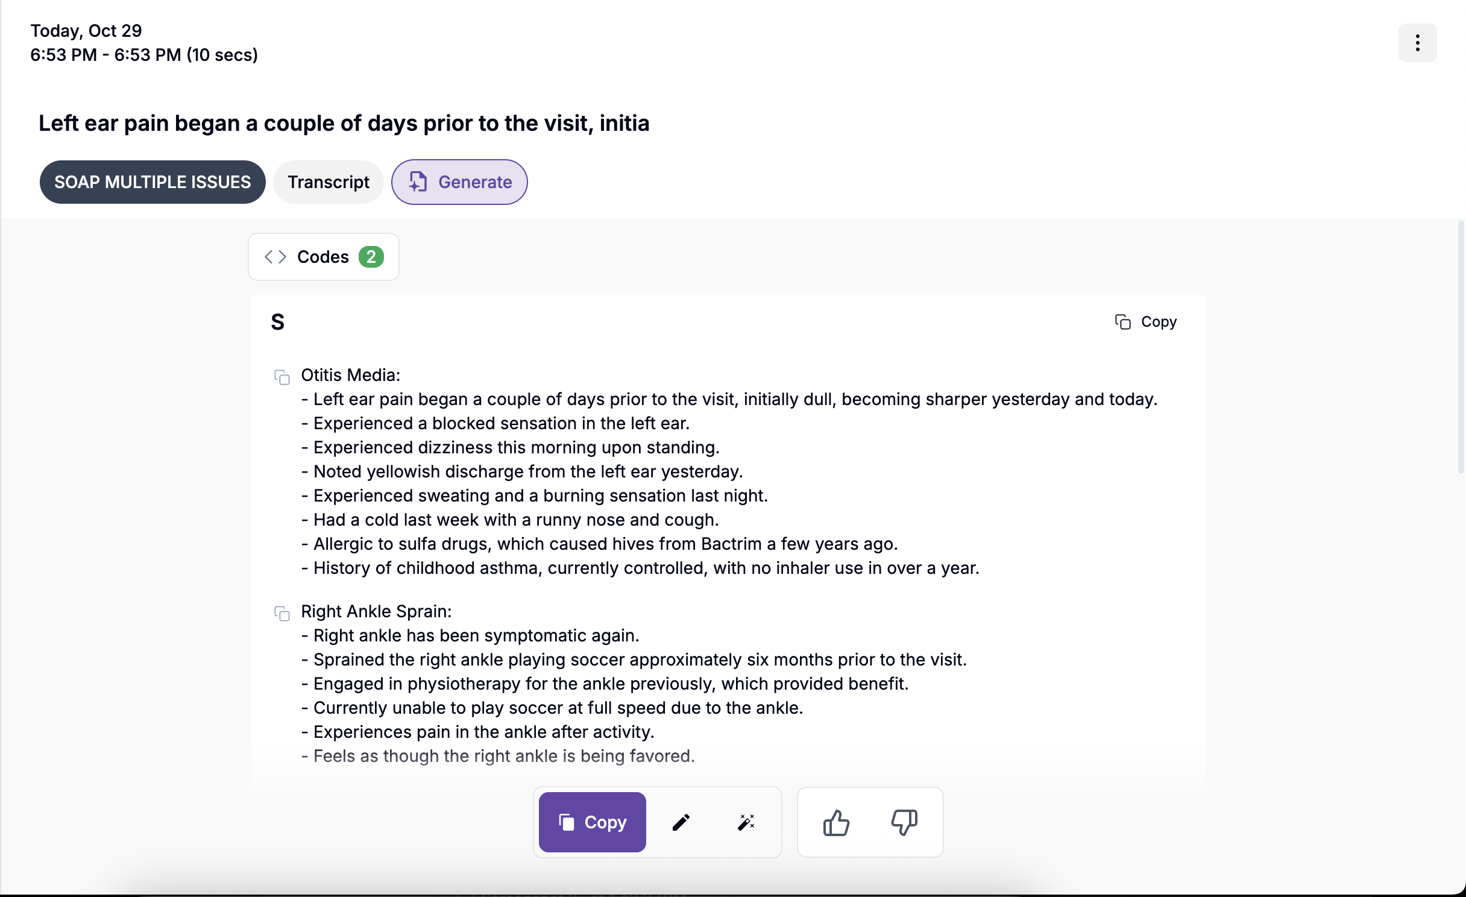
Task: Copy the Right Ankle Sprain section via its icon
Action: tap(282, 613)
